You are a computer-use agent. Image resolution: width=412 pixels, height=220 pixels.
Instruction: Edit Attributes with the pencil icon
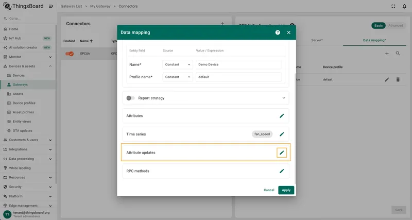coord(282,115)
